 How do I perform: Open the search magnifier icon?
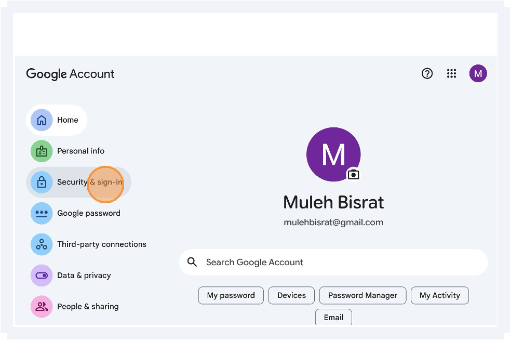tap(192, 262)
